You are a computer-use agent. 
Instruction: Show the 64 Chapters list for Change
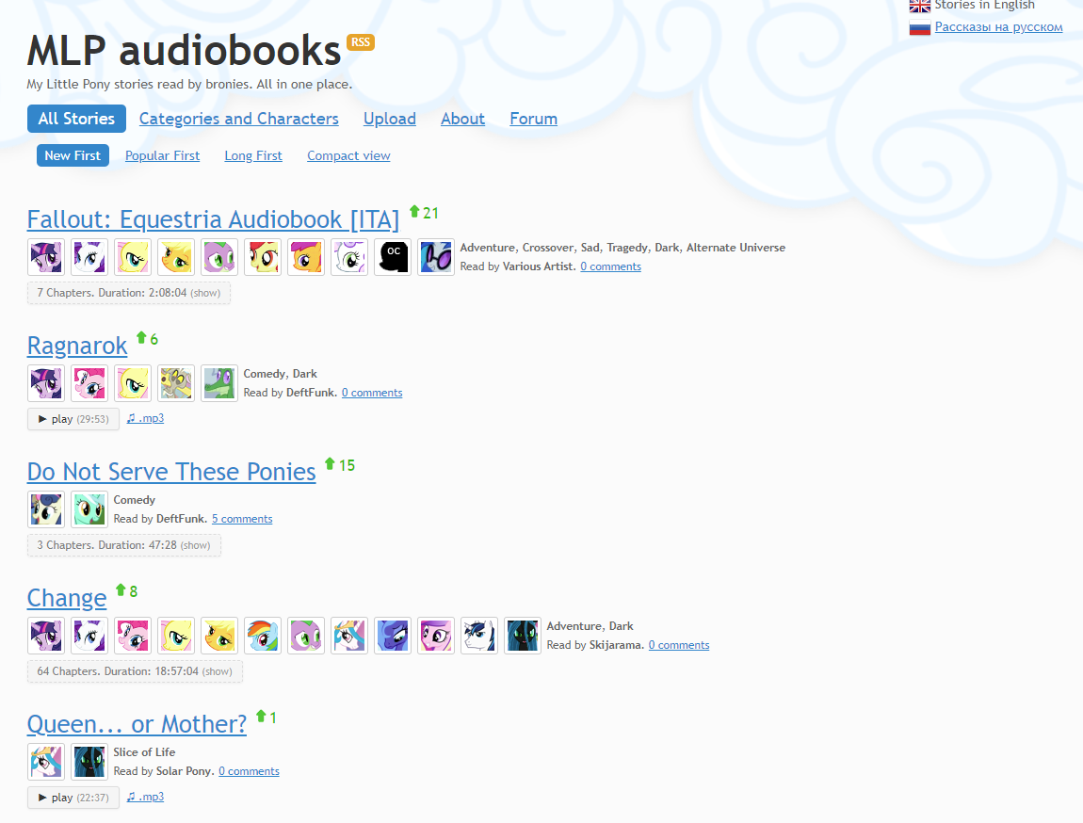135,671
